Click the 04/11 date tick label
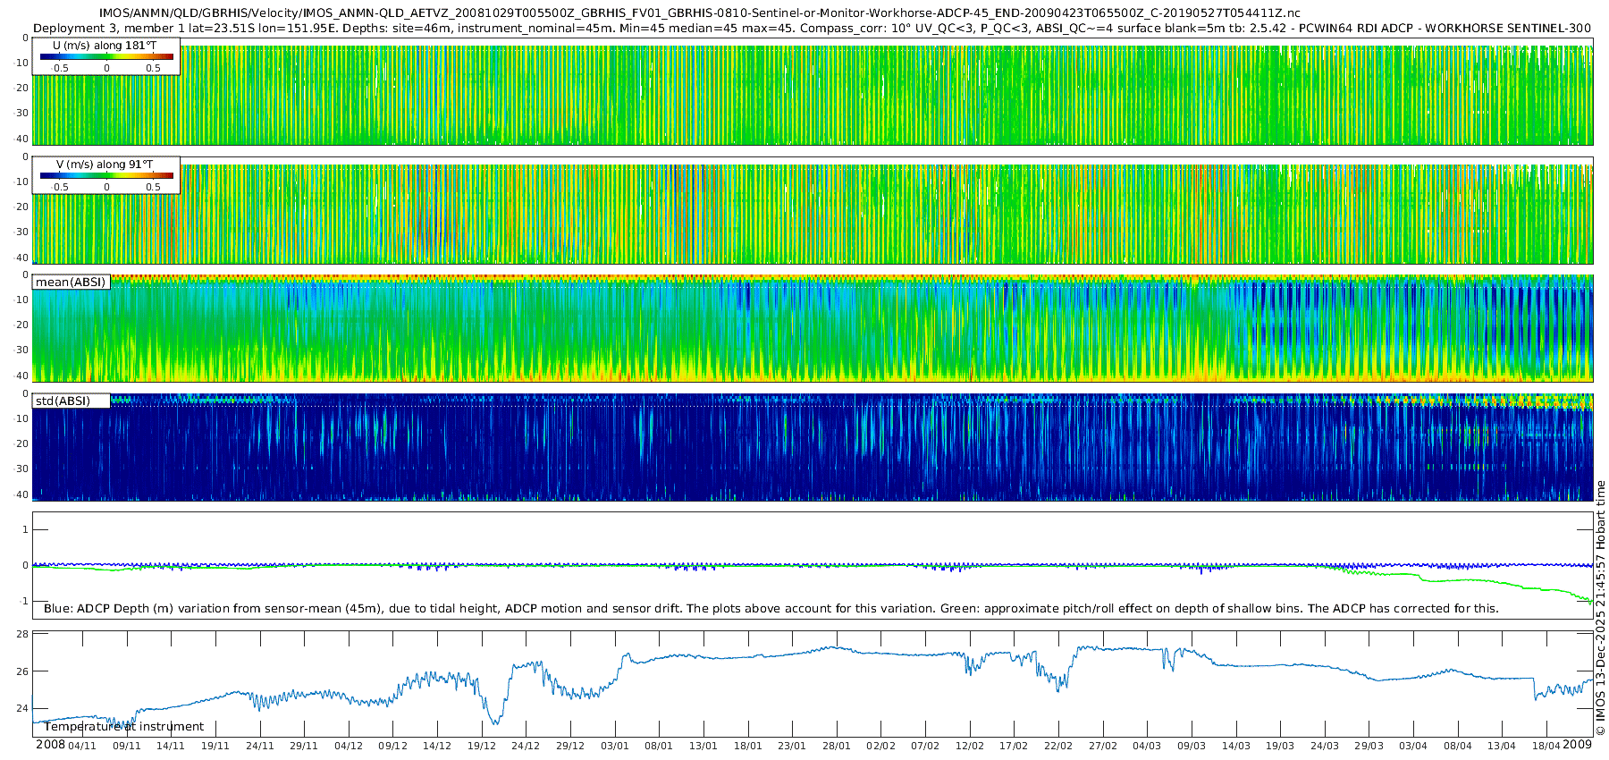1609x760 pixels. (x=82, y=746)
